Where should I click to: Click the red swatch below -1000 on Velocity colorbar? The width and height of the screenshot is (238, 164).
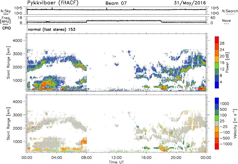click(217, 147)
